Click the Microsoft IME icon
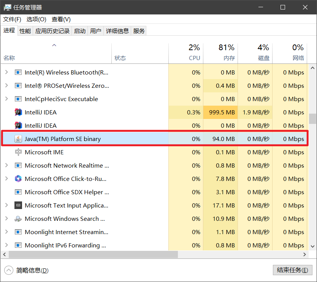Image resolution: width=317 pixels, height=282 pixels. tap(18, 152)
